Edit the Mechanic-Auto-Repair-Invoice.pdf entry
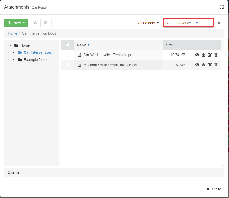 pos(209,65)
